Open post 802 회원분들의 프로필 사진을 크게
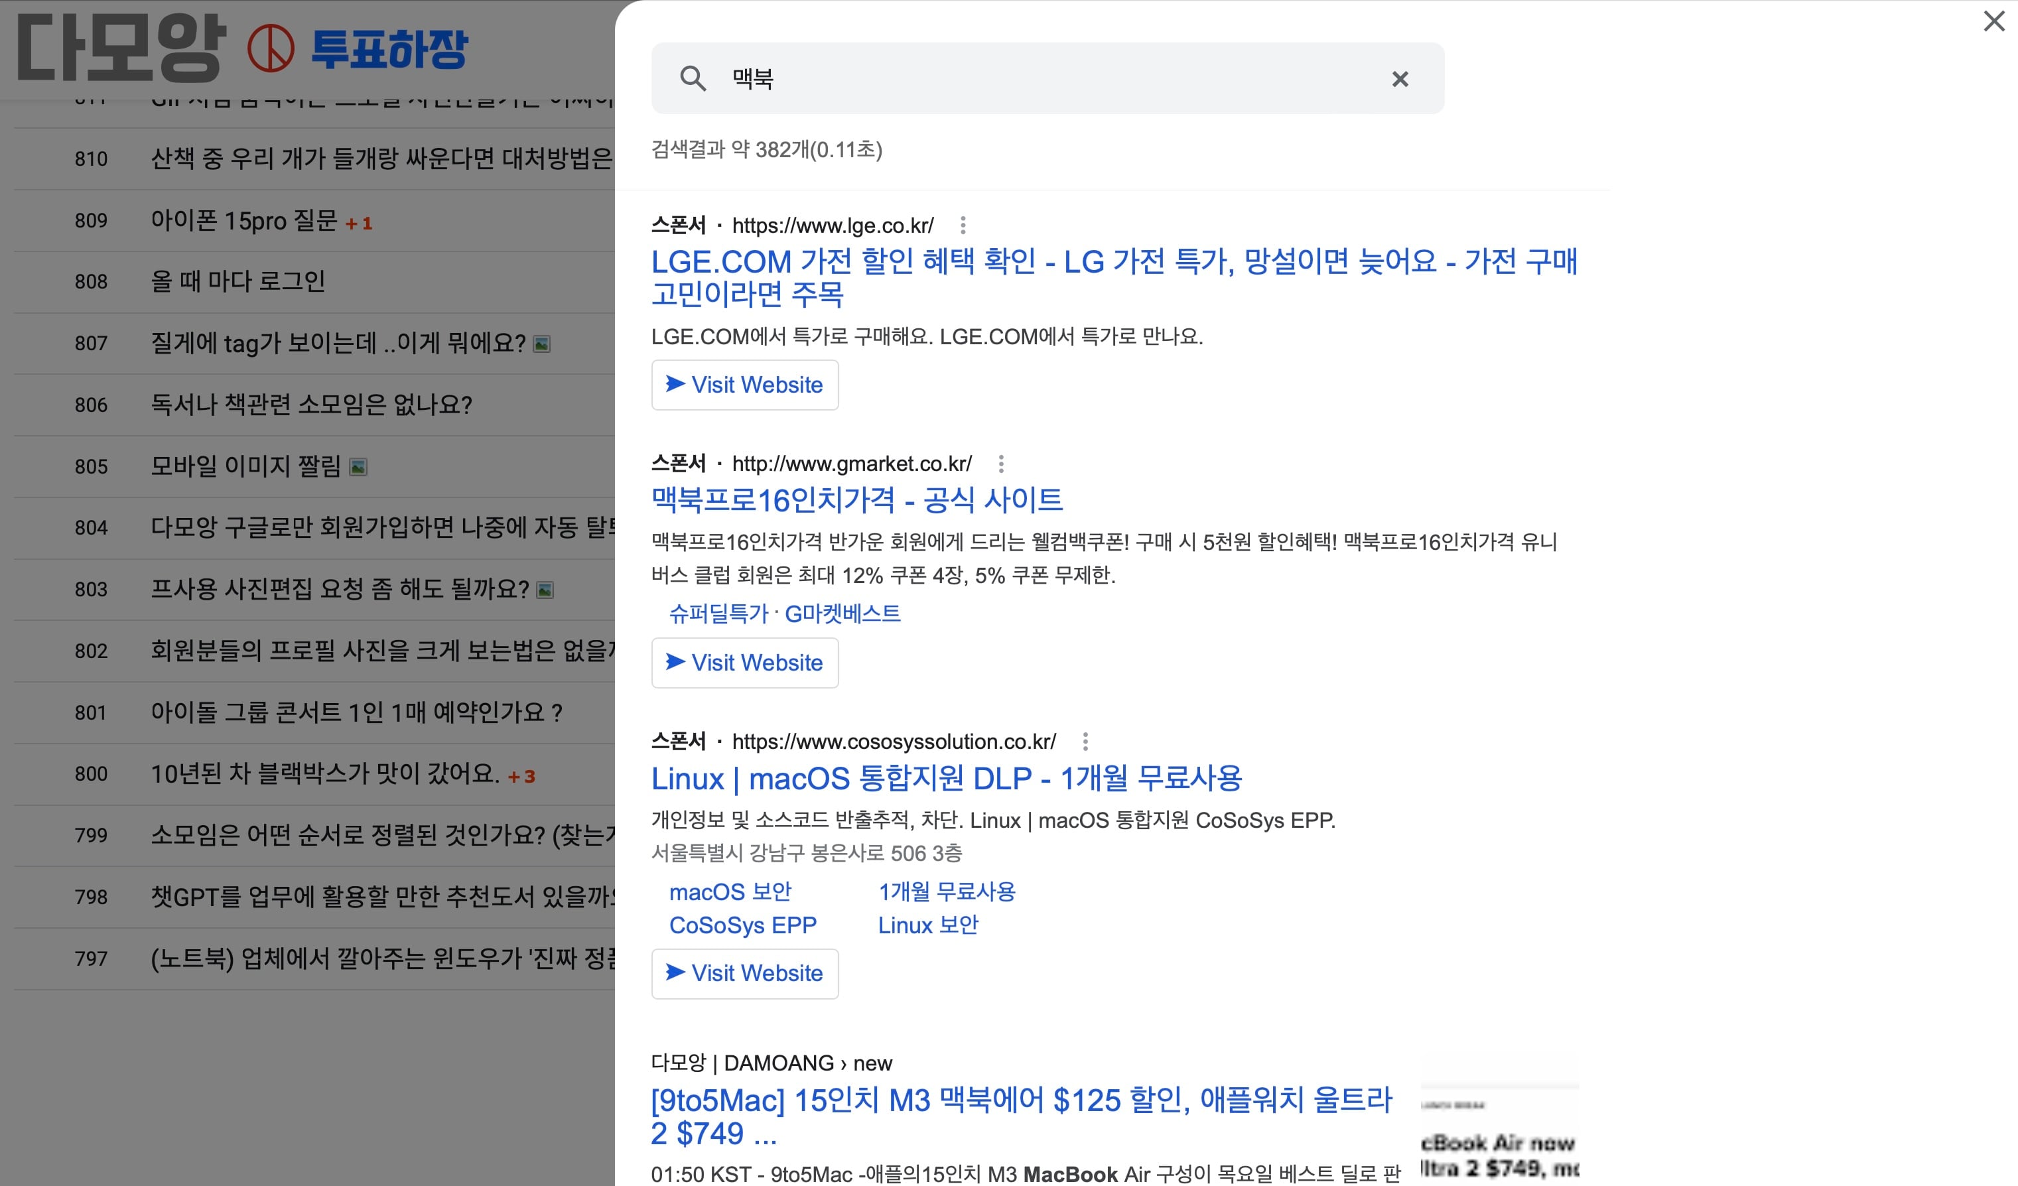Screen dimensions: 2018x1186 click(383, 650)
